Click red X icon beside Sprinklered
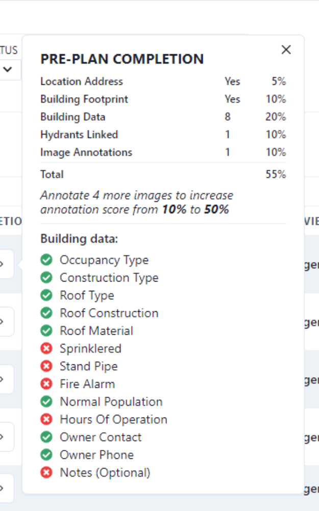 (x=46, y=349)
